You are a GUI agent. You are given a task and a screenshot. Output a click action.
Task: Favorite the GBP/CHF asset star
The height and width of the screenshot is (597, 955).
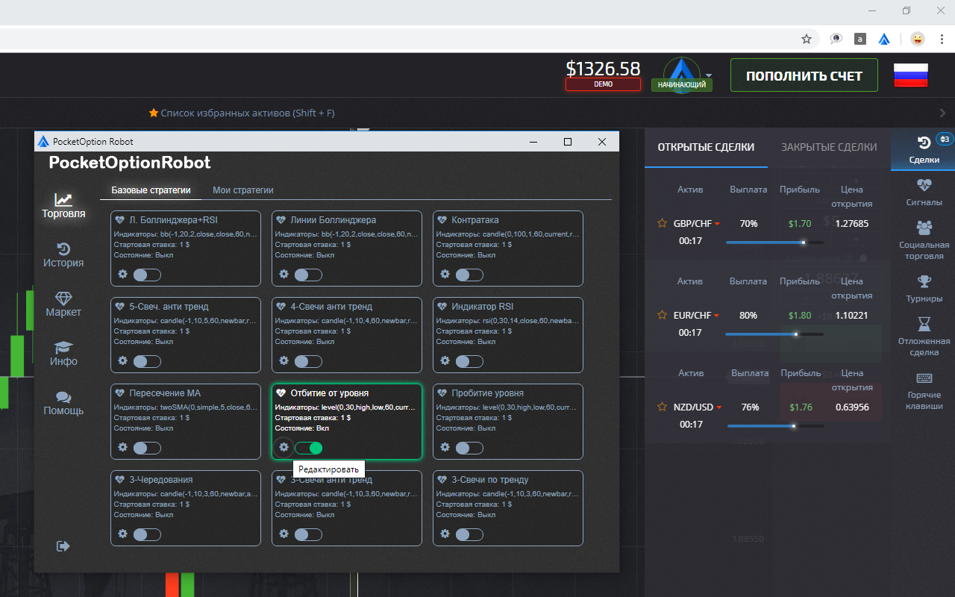662,223
